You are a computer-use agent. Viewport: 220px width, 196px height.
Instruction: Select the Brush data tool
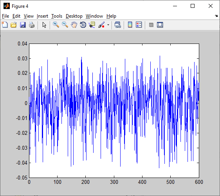coord(101,25)
